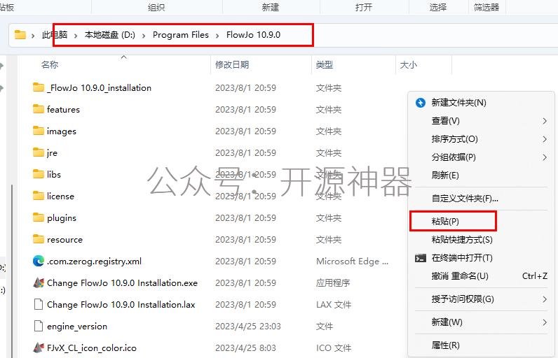Image resolution: width=558 pixels, height=358 pixels.
Task: Click the plugins folder icon
Action: pyautogui.click(x=39, y=217)
